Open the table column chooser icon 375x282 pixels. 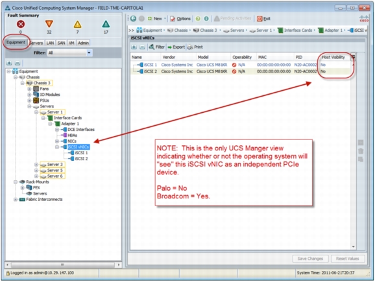[x=353, y=57]
